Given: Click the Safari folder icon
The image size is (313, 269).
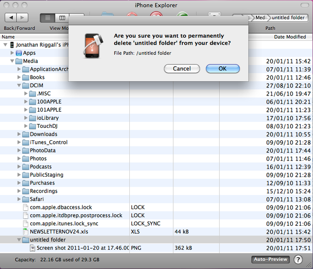Looking at the screenshot, I should (26, 199).
